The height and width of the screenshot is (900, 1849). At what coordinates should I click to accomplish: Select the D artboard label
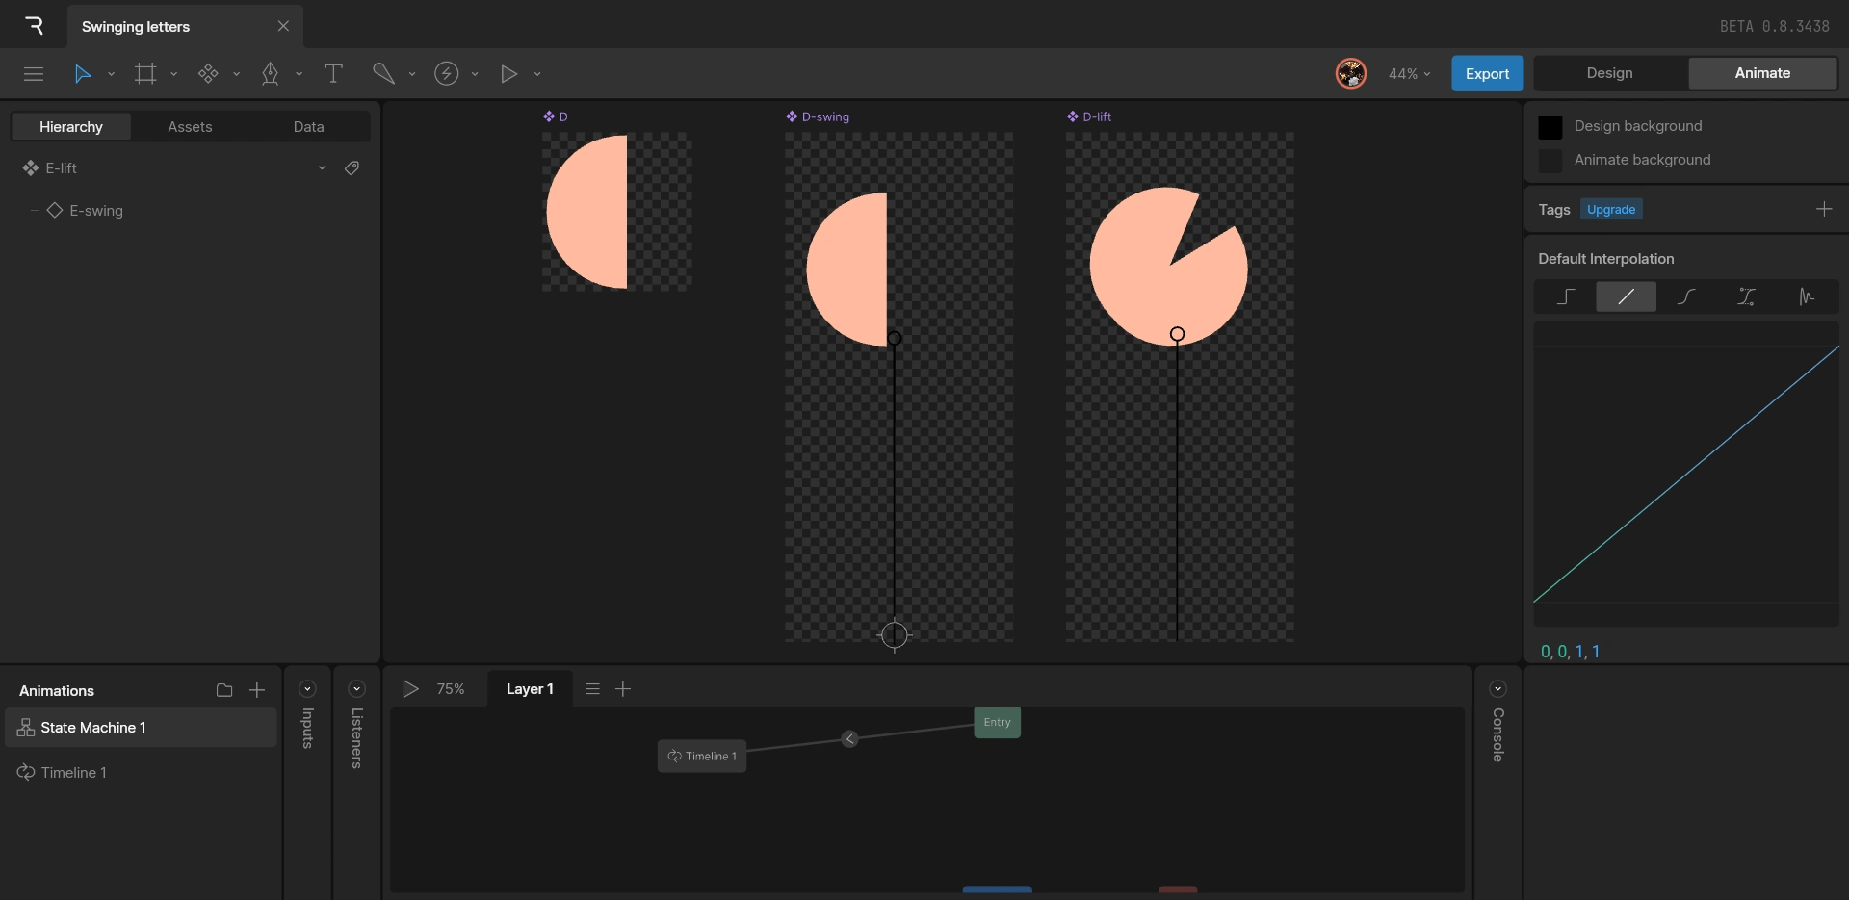click(x=556, y=116)
